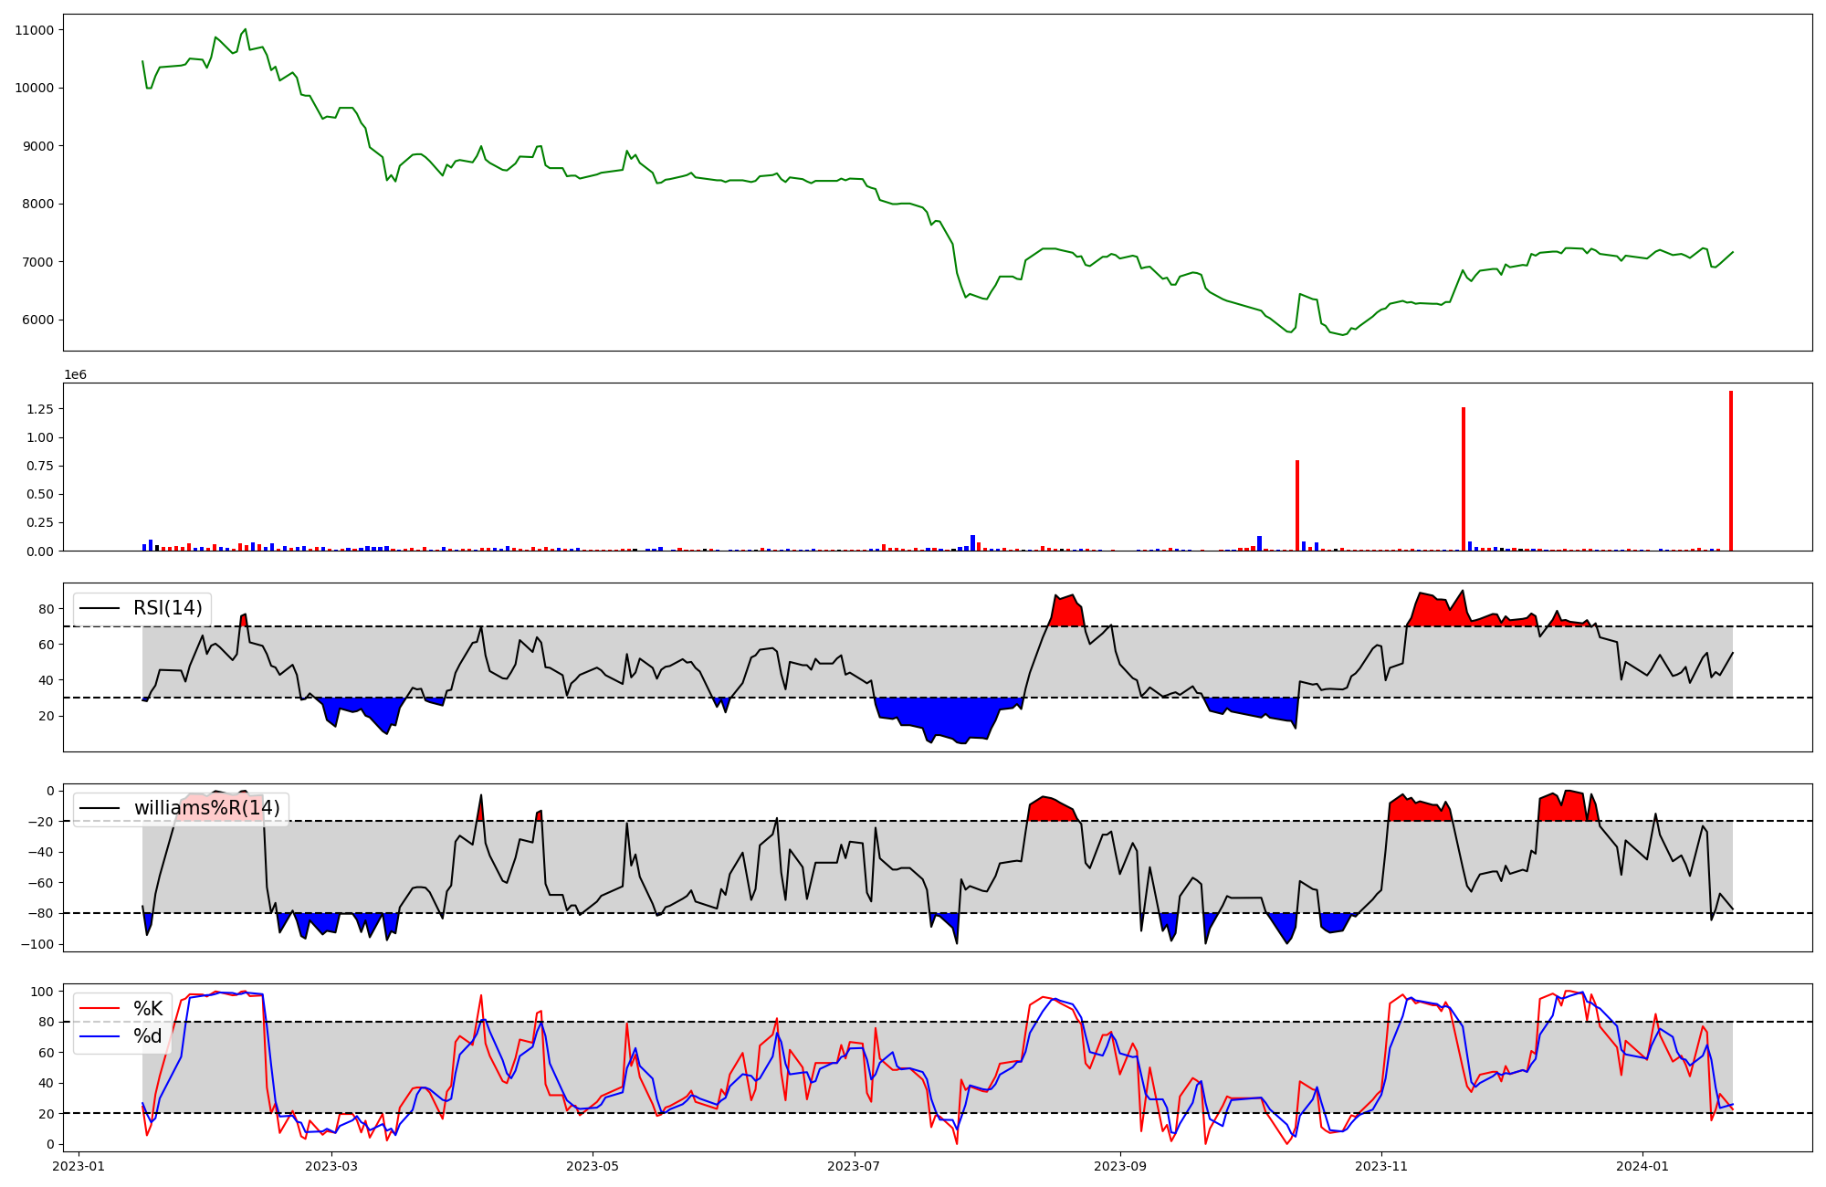Click the 2023-07 x-axis date label
The image size is (1826, 1187).
pyautogui.click(x=855, y=1166)
